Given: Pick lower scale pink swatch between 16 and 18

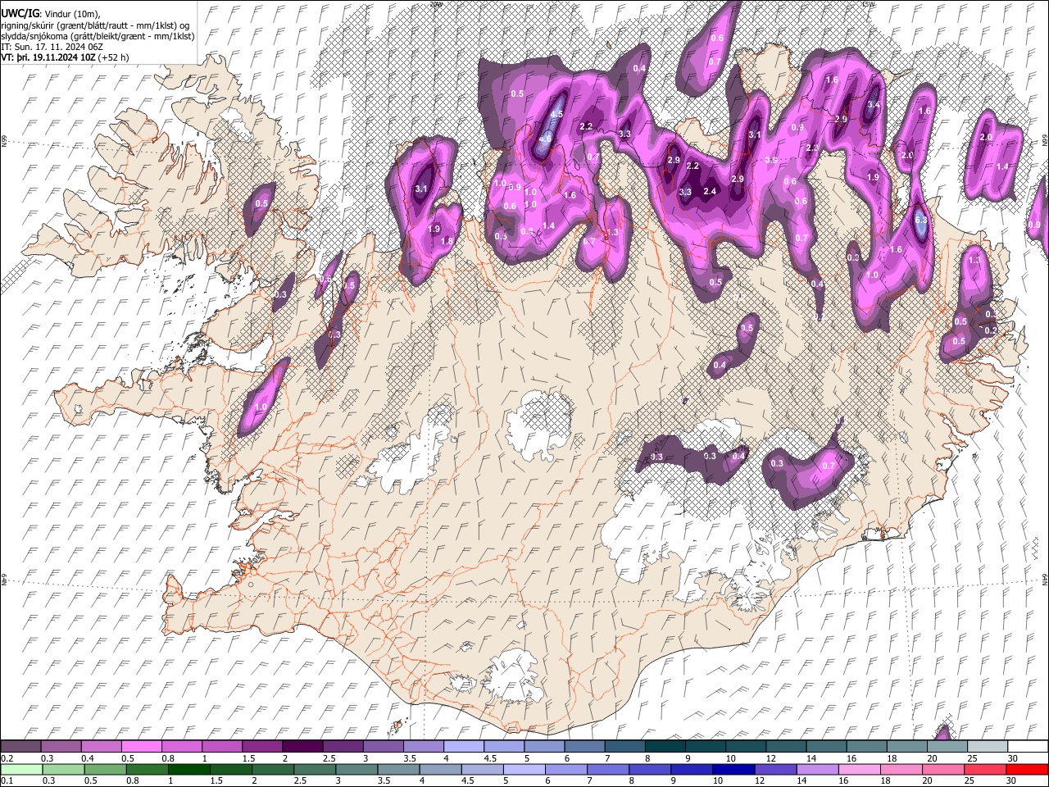Looking at the screenshot, I should (x=859, y=769).
